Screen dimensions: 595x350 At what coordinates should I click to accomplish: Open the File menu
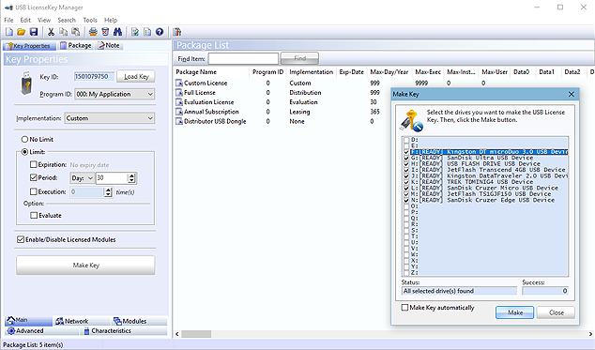8,20
